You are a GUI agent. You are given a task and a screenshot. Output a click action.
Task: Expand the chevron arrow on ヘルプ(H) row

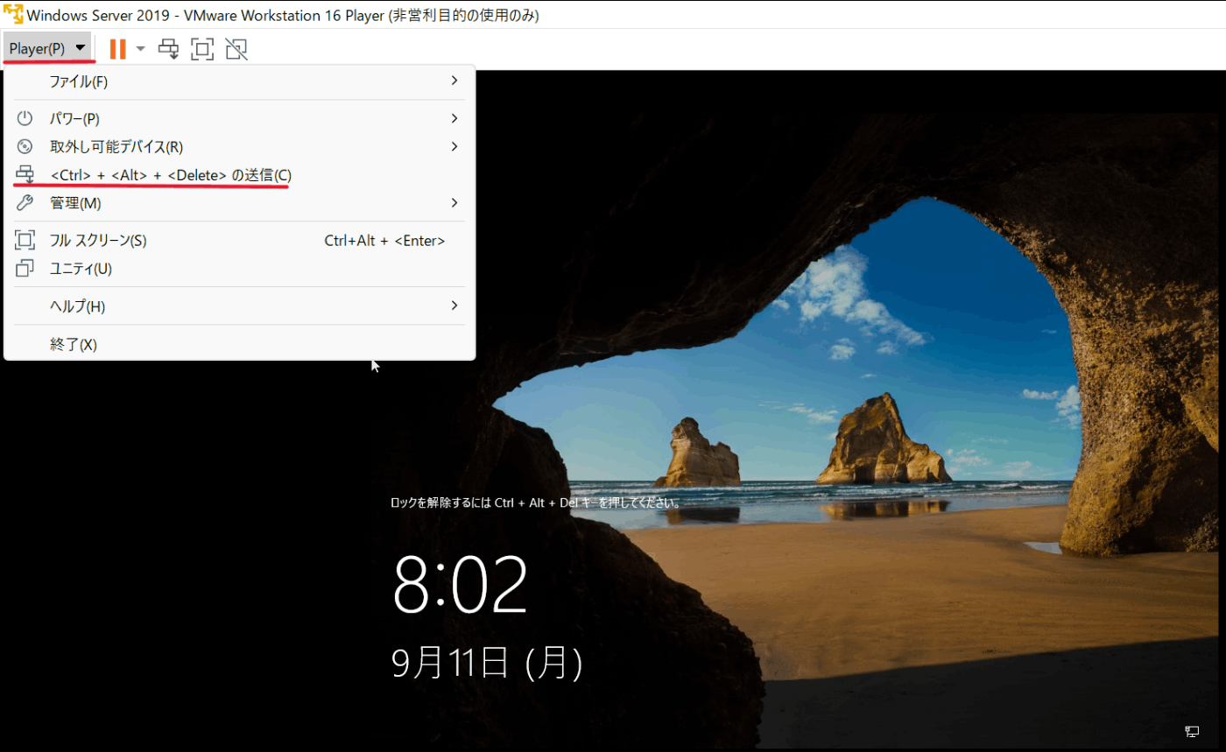pyautogui.click(x=454, y=306)
